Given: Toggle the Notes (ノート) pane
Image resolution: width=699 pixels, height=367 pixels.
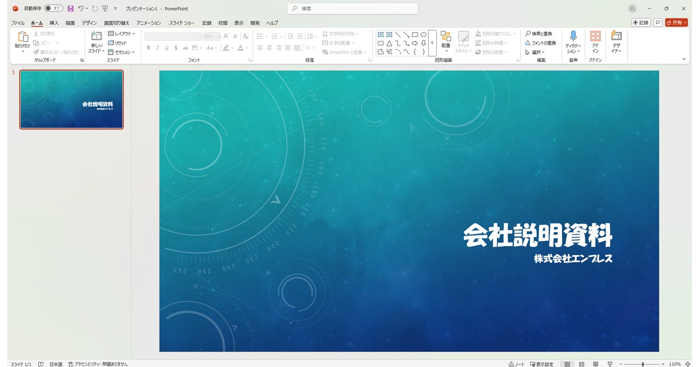Looking at the screenshot, I should 516,364.
